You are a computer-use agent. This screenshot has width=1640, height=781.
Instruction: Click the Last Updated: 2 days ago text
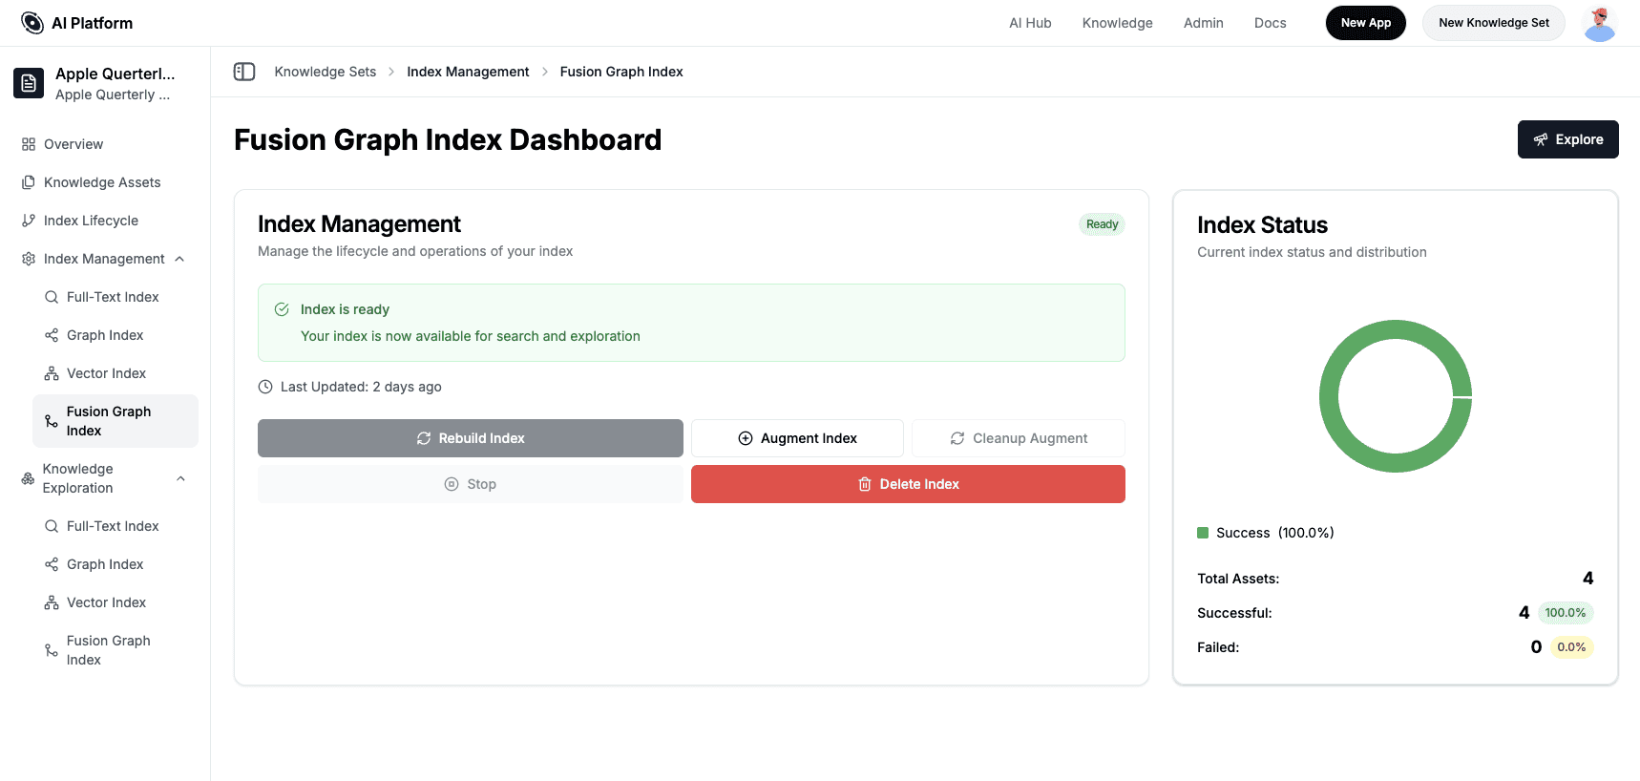coord(361,387)
